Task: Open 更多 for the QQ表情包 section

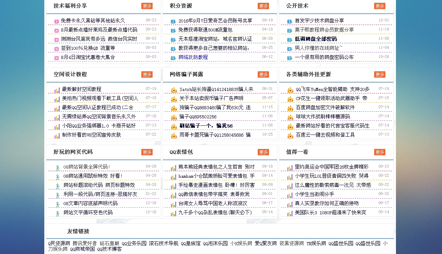Action: coord(263,152)
